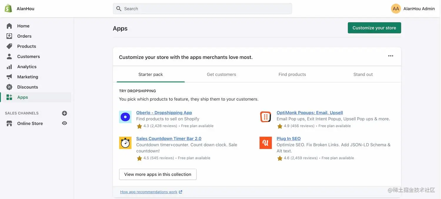Viewport: 441px width, 199px height.
Task: Click the Oberlo app thumbnail icon
Action: click(125, 117)
